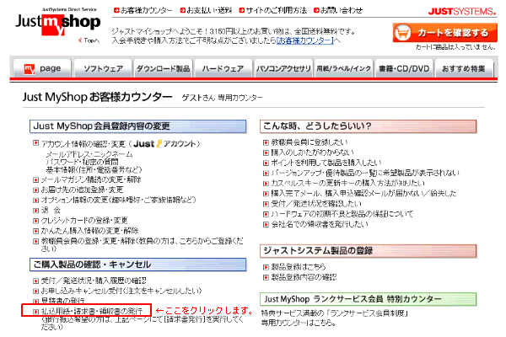The image size is (506, 337).
Task: Go to Topへ link under logo
Action: pos(89,40)
